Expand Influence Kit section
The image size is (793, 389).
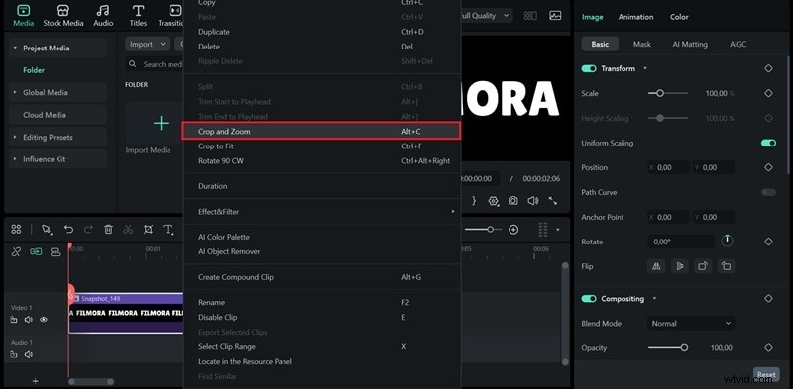click(15, 159)
